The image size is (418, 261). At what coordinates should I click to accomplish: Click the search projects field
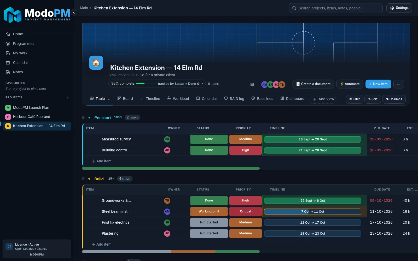tap(336, 8)
